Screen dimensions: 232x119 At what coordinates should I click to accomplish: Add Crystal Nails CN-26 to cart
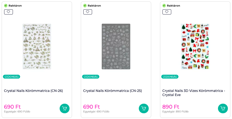pyautogui.click(x=65, y=109)
